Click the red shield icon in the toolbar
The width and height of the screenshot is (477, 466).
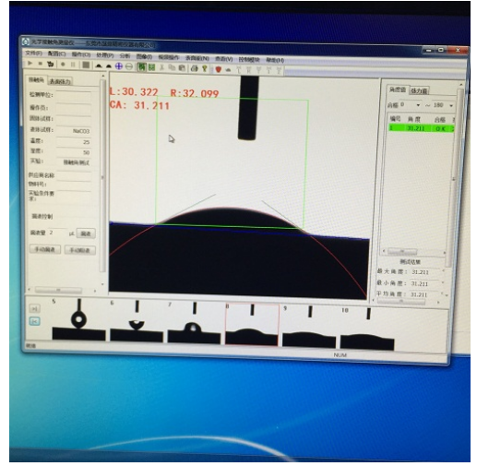219,69
